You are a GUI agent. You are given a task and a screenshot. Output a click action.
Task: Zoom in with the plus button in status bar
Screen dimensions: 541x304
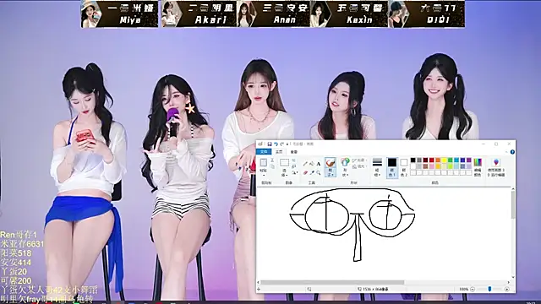[507, 289]
